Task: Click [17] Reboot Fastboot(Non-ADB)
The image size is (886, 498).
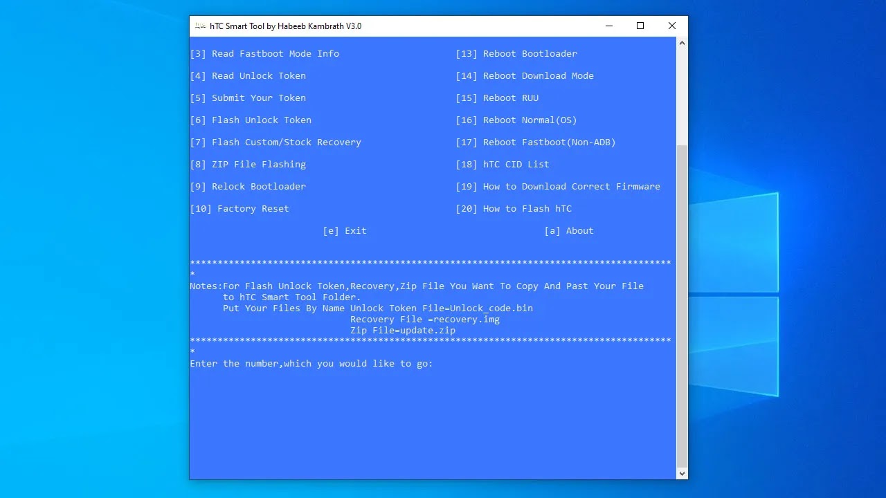Action: 536,142
